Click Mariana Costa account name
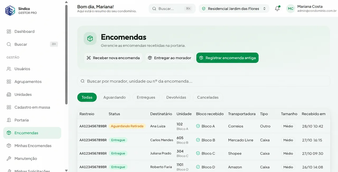Screen dimensions: 338x172 310,6
